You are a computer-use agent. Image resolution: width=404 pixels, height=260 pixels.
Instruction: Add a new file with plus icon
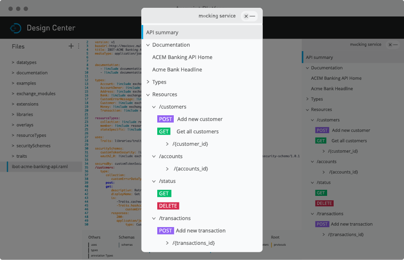[71, 46]
